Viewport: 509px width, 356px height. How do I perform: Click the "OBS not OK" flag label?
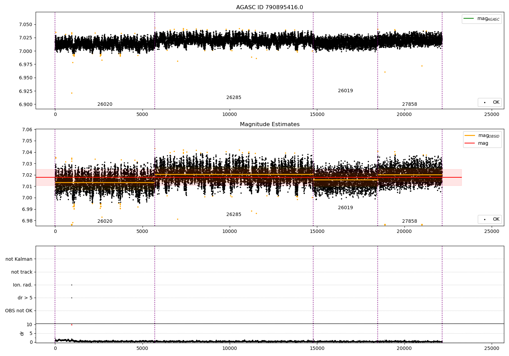[19, 311]
